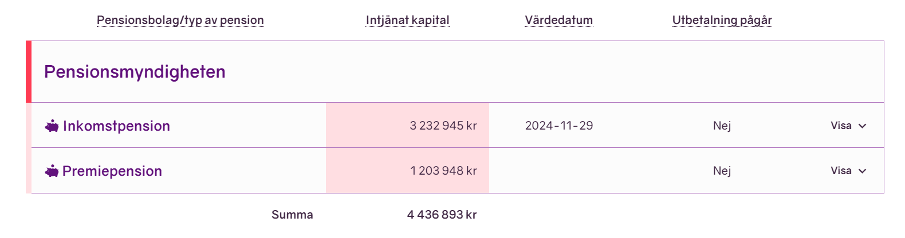Click the Nej value in the Inkomstpension row
The height and width of the screenshot is (238, 905).
coord(722,126)
